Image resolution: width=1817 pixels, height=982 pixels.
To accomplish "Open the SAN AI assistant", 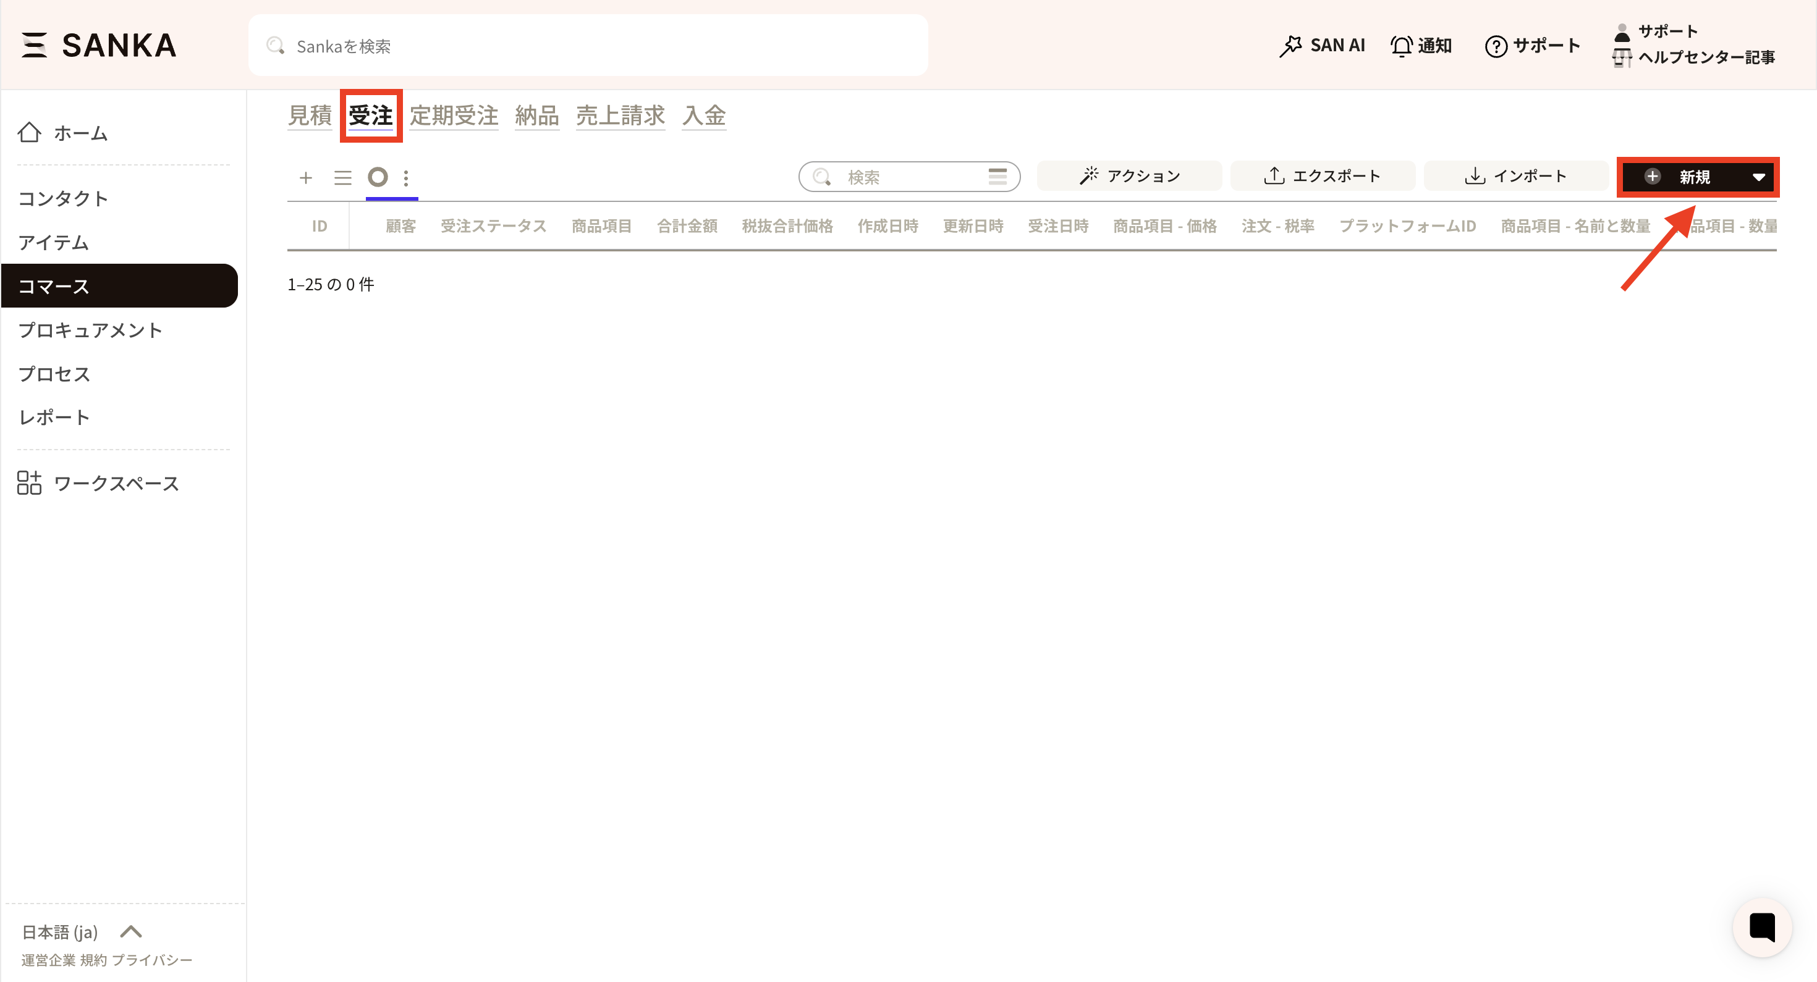I will (1322, 46).
